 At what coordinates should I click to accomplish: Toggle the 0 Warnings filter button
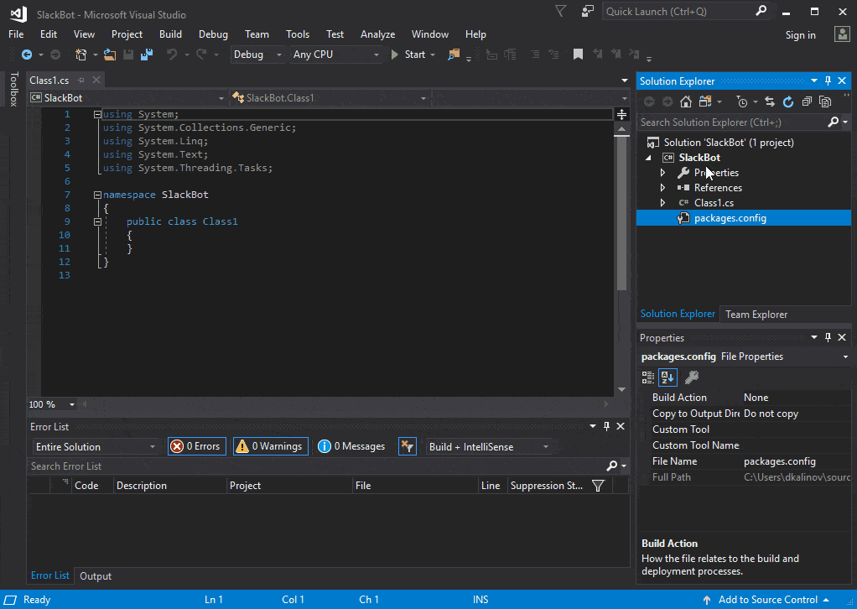pos(271,446)
